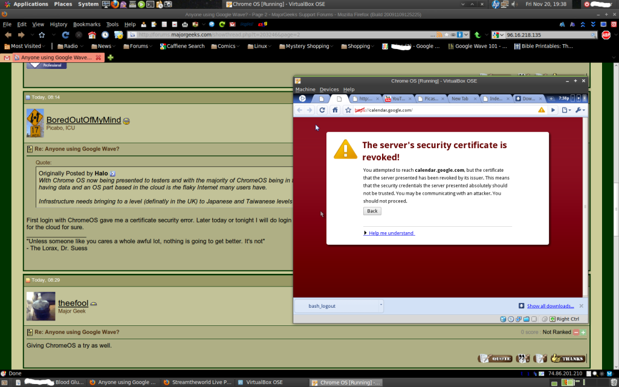Click 'Show all downloads...' link

click(550, 306)
